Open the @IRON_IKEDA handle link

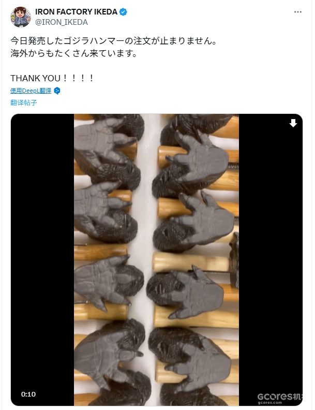tap(62, 22)
